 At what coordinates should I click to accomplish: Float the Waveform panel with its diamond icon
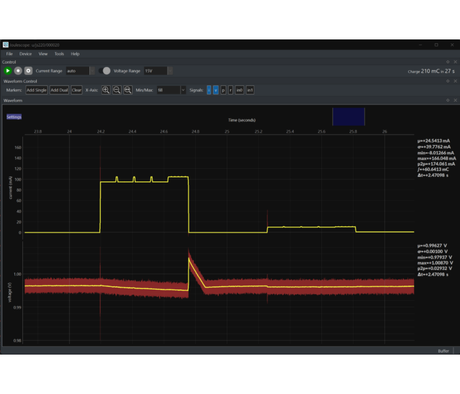coord(448,100)
